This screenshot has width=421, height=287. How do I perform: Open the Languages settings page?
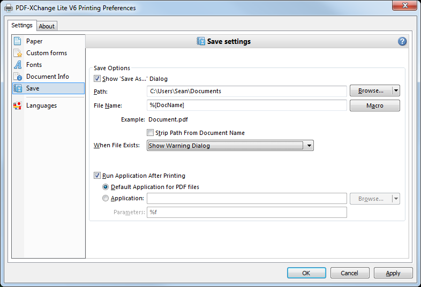click(x=49, y=105)
